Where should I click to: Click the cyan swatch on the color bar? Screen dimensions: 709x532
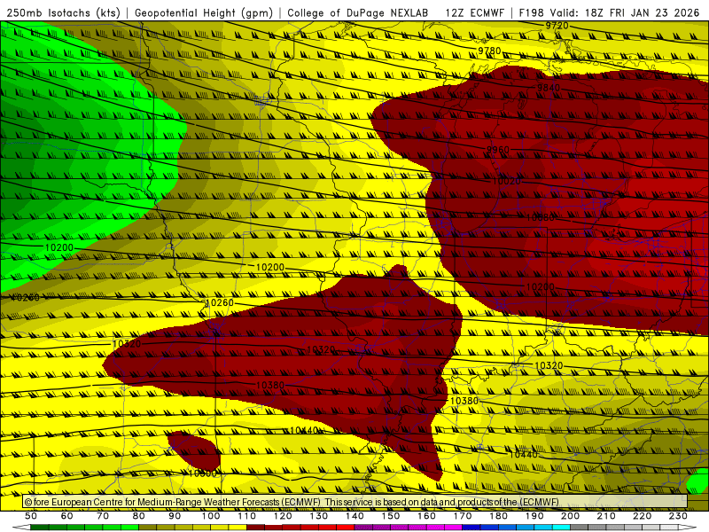coord(561,527)
